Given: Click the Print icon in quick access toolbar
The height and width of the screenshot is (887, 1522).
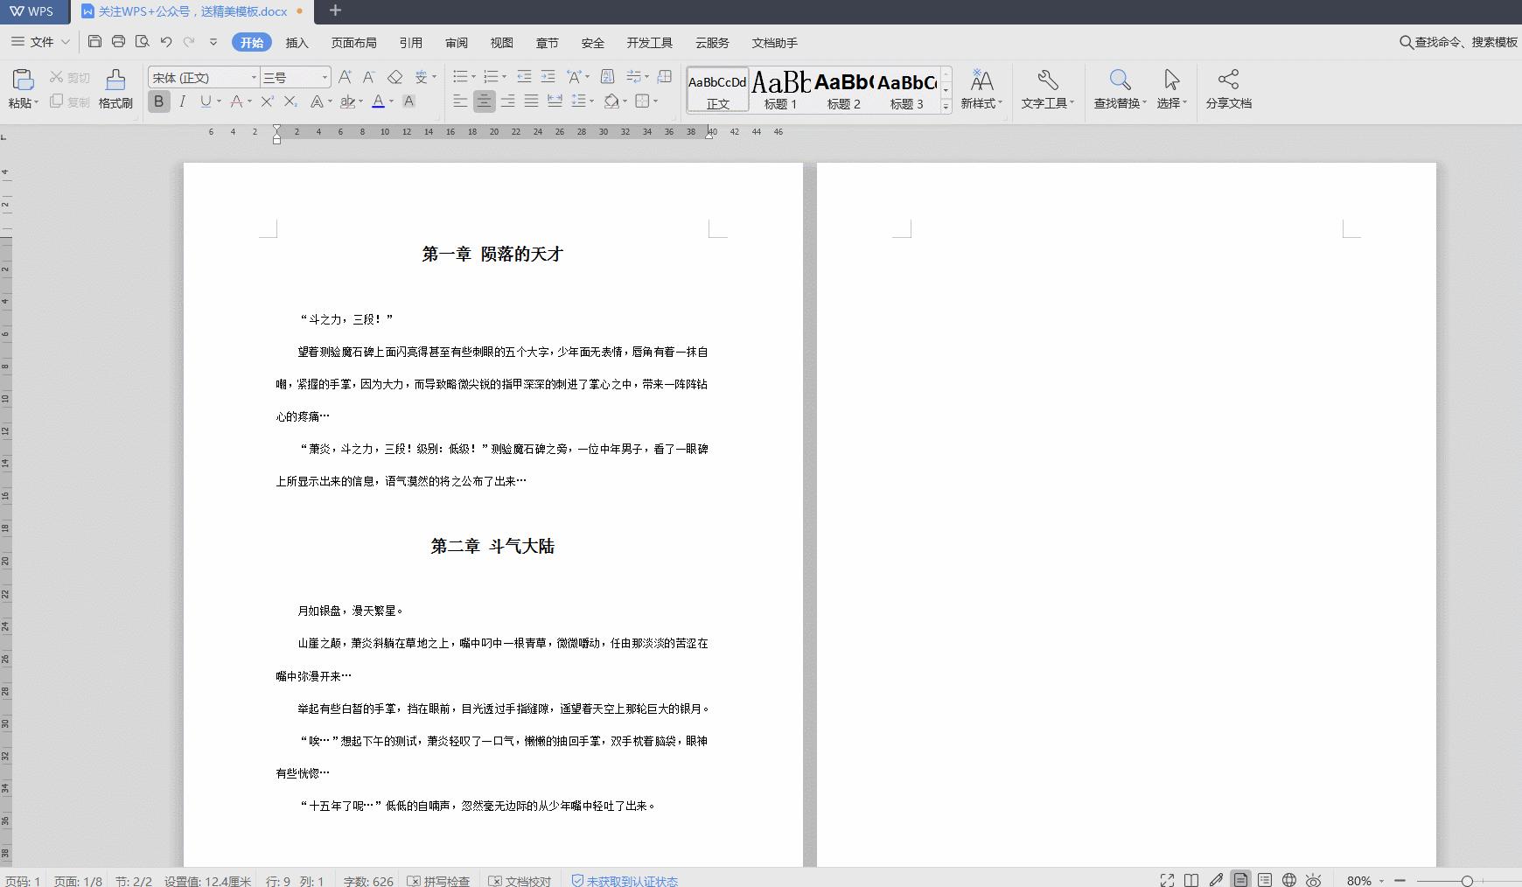Looking at the screenshot, I should tap(119, 41).
